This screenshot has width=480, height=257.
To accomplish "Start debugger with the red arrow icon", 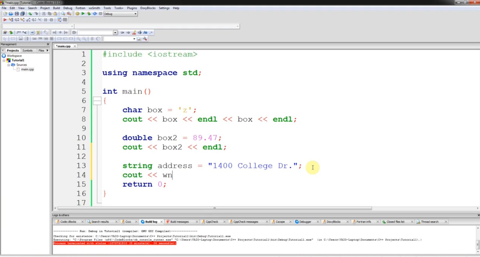I will click(5, 20).
